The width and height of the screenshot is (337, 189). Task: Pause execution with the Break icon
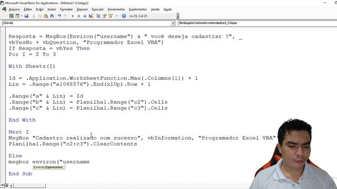pos(78,16)
